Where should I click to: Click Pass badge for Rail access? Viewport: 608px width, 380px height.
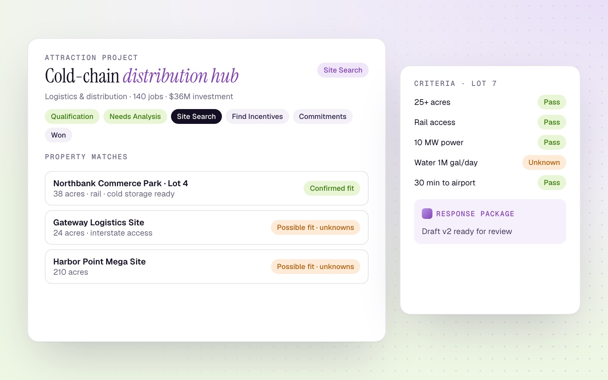click(x=552, y=122)
